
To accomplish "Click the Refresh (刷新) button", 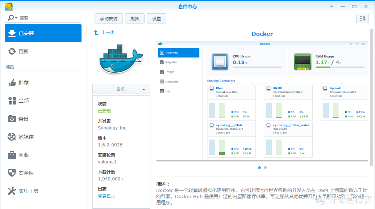I will [x=135, y=18].
